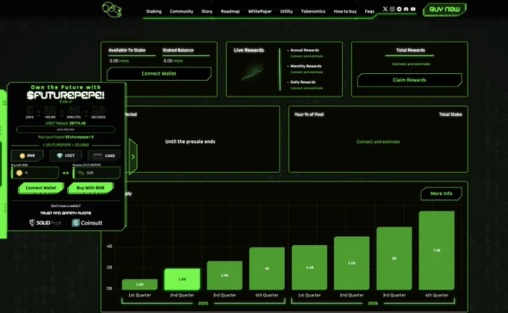Click Connect and estimate under Total Rewards
Screen dimensions: 508x313
click(411, 64)
